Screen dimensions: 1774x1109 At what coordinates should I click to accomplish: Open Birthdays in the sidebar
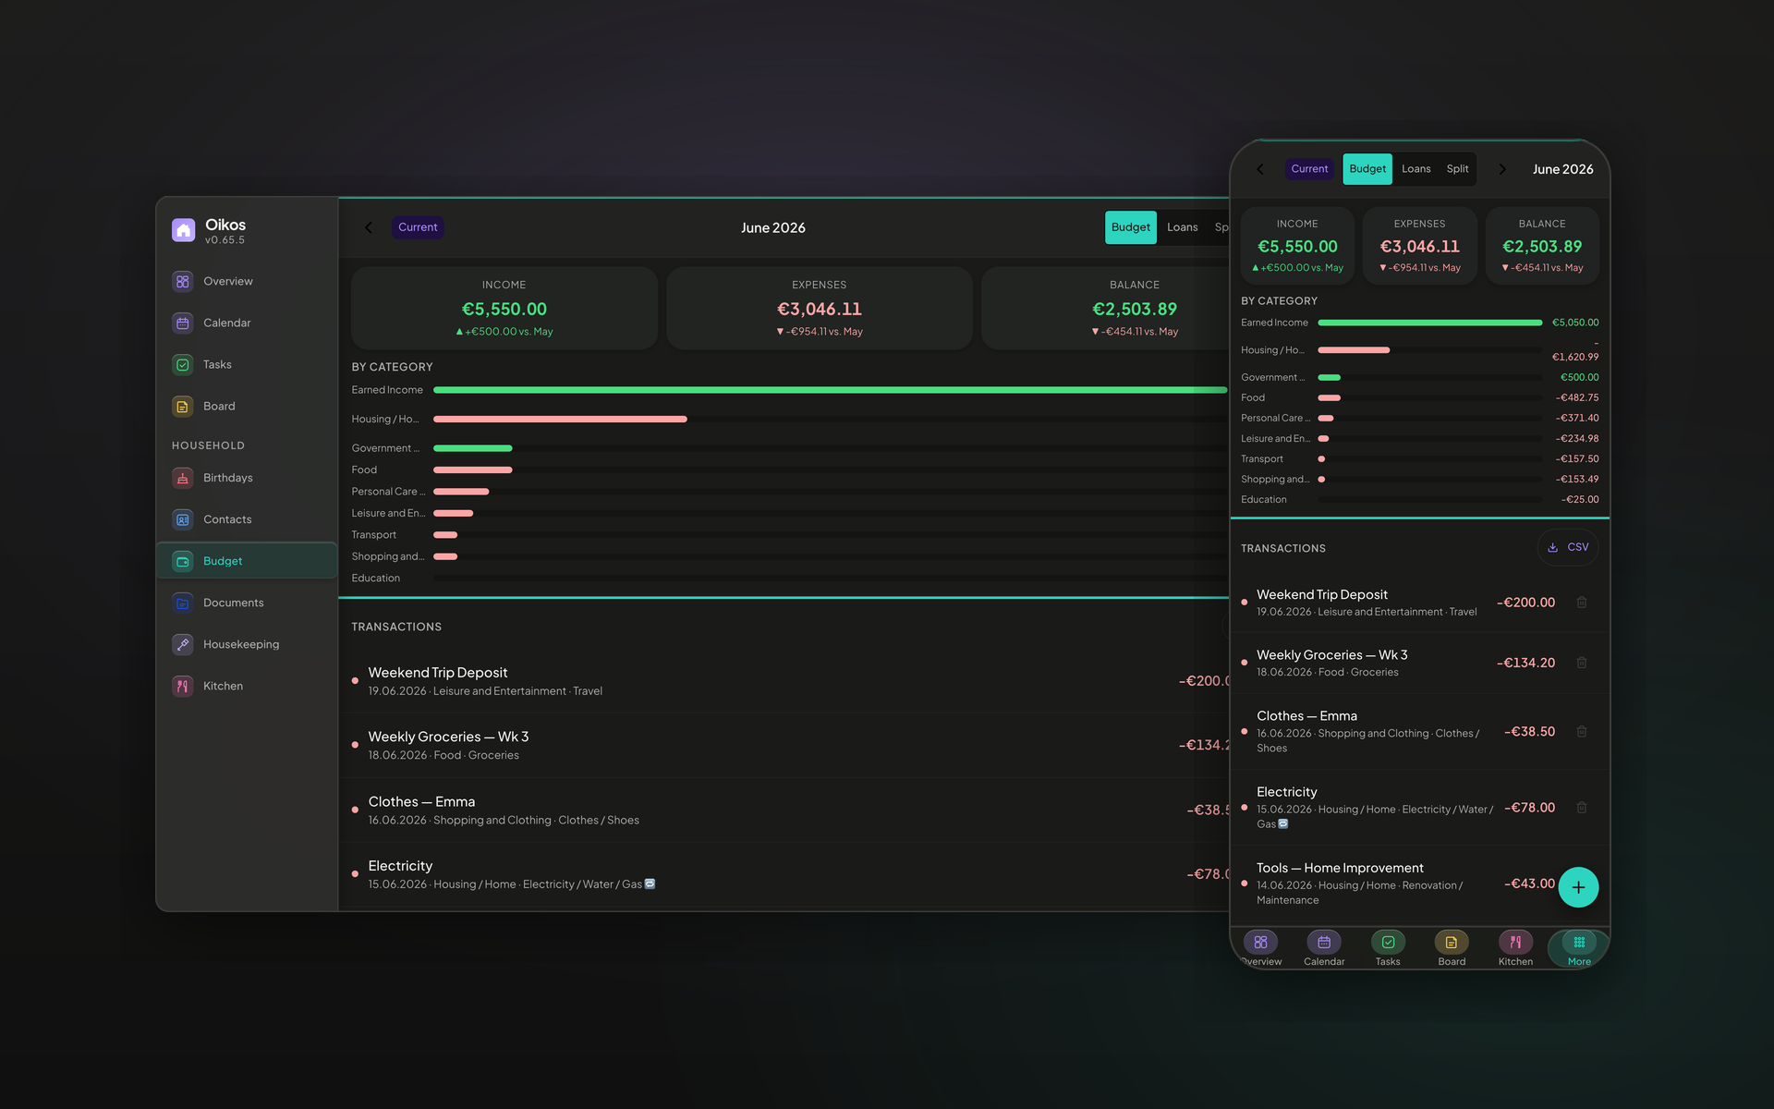pyautogui.click(x=246, y=478)
